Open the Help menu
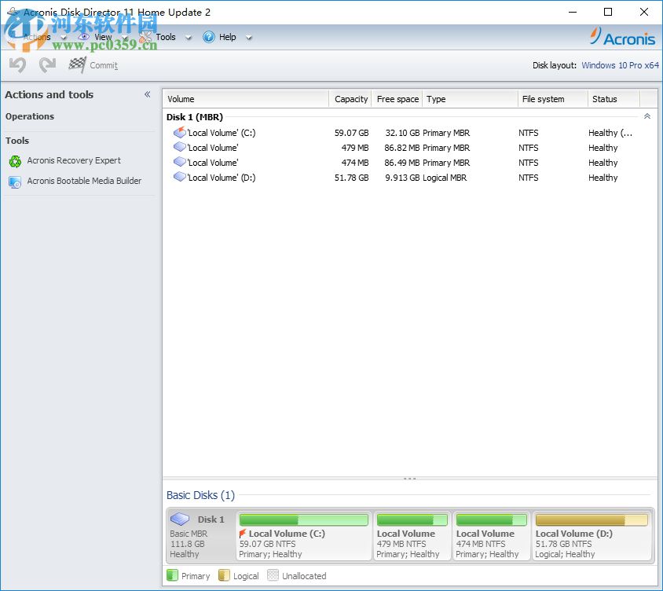Screen dimensions: 663x591 227,37
